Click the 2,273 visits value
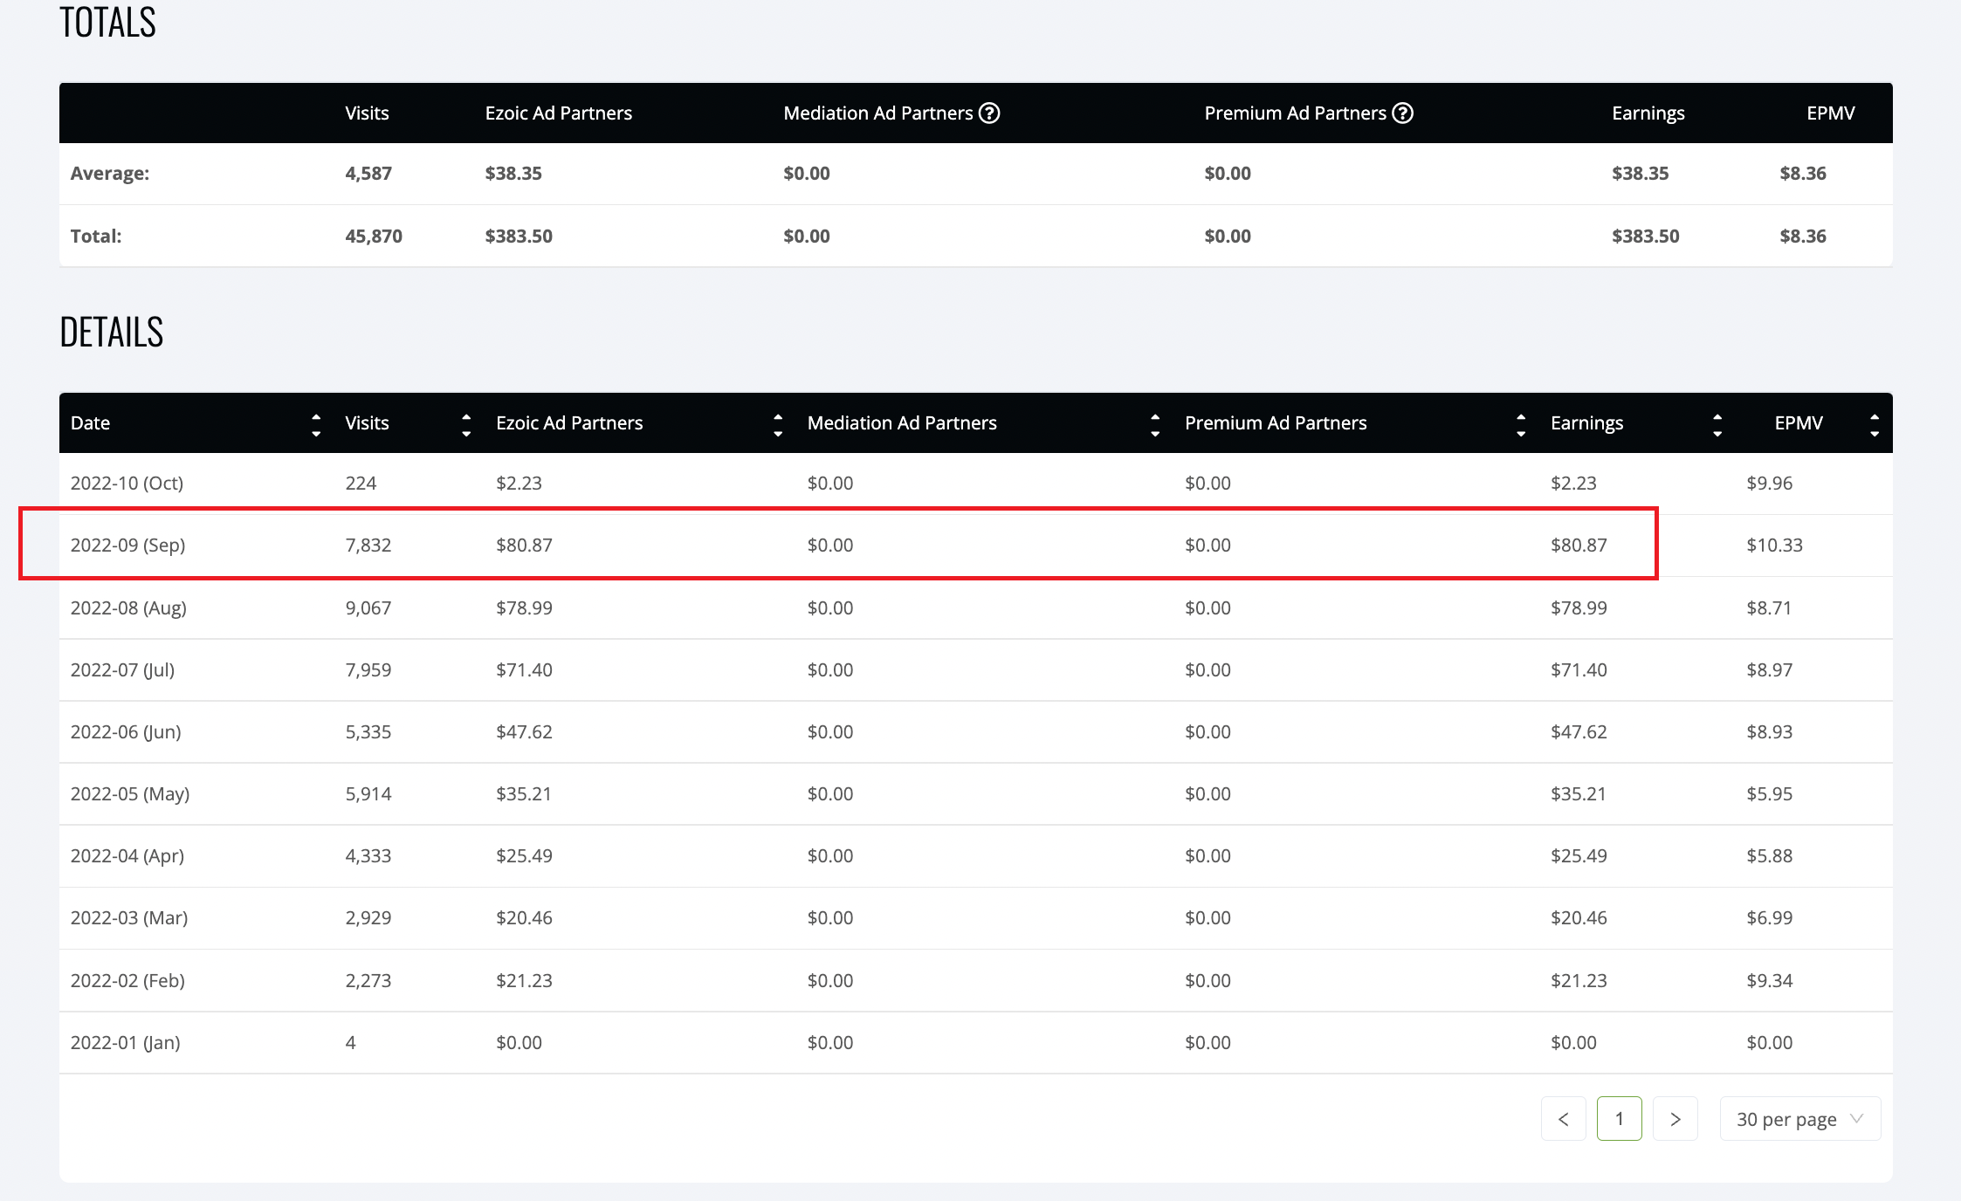 pos(368,981)
